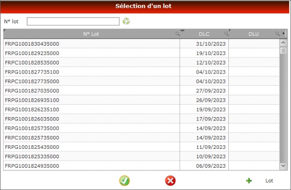Open search magnifier in DLU column
The width and height of the screenshot is (291, 190).
(277, 34)
